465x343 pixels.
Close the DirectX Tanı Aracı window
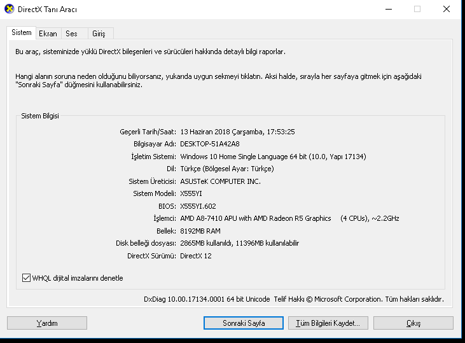(x=447, y=9)
